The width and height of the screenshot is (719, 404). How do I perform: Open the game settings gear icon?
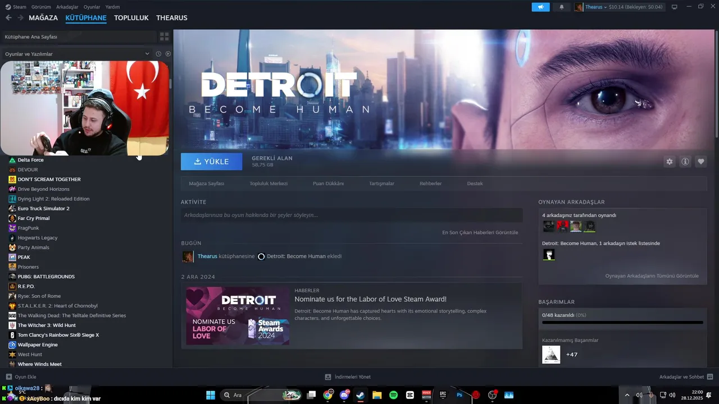[670, 162]
